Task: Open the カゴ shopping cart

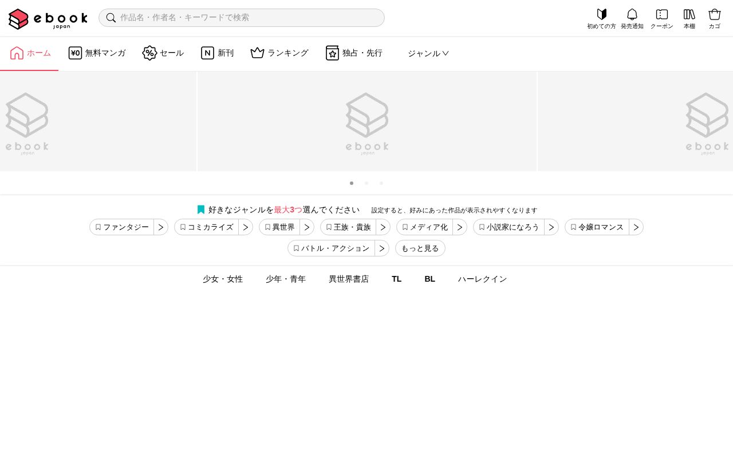Action: [x=715, y=19]
